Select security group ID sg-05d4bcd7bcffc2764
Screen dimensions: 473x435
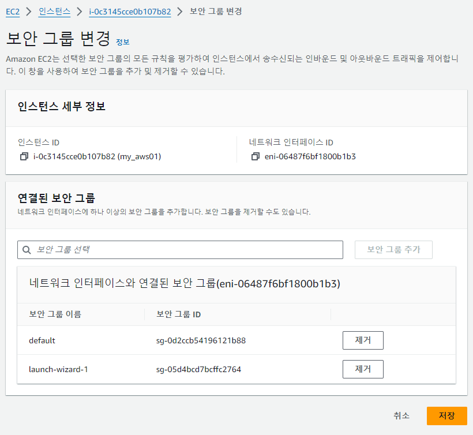pyautogui.click(x=198, y=369)
